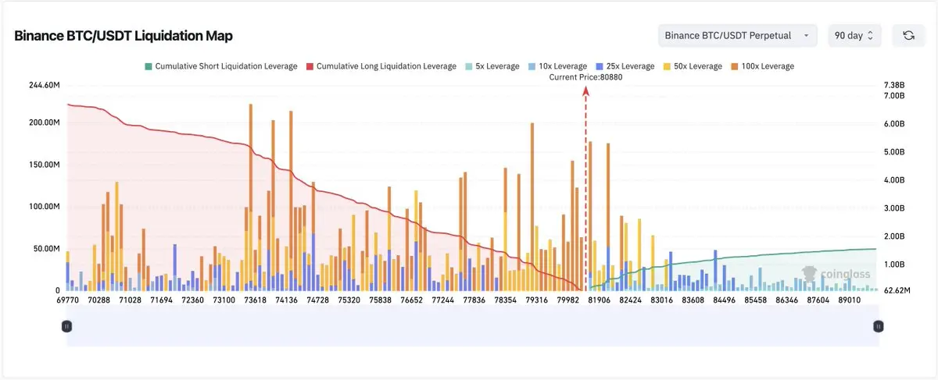Grab the left handle of range slider
938x380 pixels.
point(66,326)
